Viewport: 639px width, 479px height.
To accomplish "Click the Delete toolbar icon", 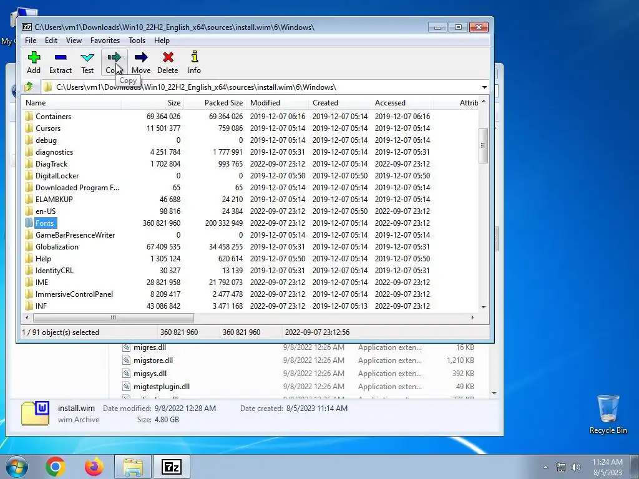I will [x=167, y=62].
